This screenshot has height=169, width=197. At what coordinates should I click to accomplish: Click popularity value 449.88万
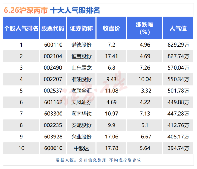[x=178, y=102]
